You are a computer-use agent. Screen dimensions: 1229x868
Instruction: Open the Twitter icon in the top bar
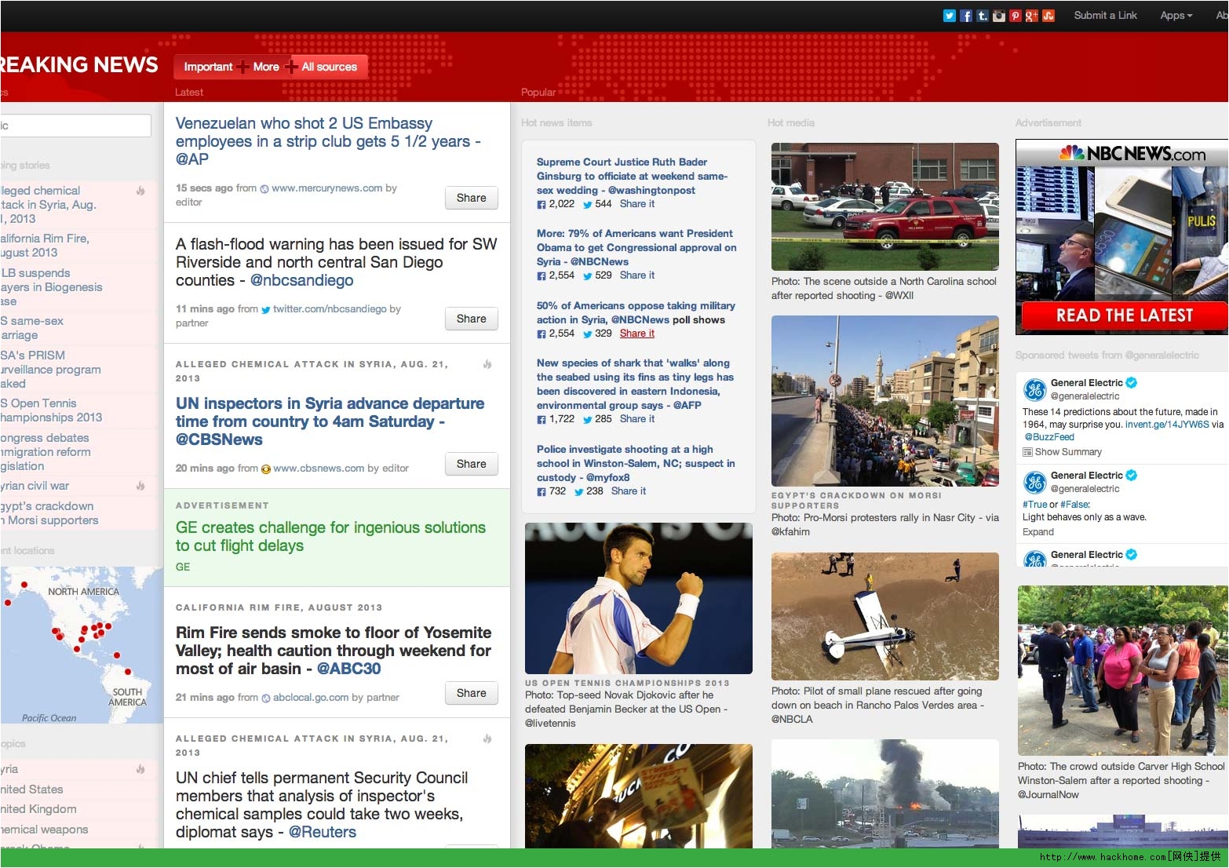(x=949, y=16)
